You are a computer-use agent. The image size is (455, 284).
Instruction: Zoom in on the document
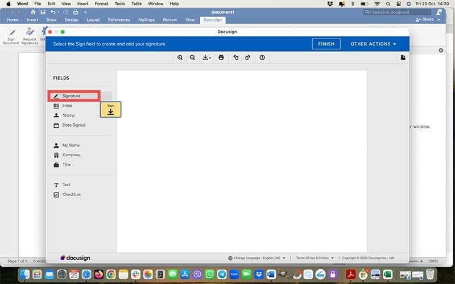180,57
